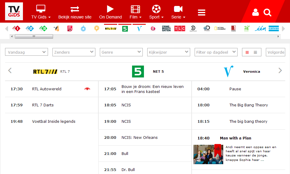Select RTL 8 channel logo
Screen dimensions: 290x174
[153, 29]
